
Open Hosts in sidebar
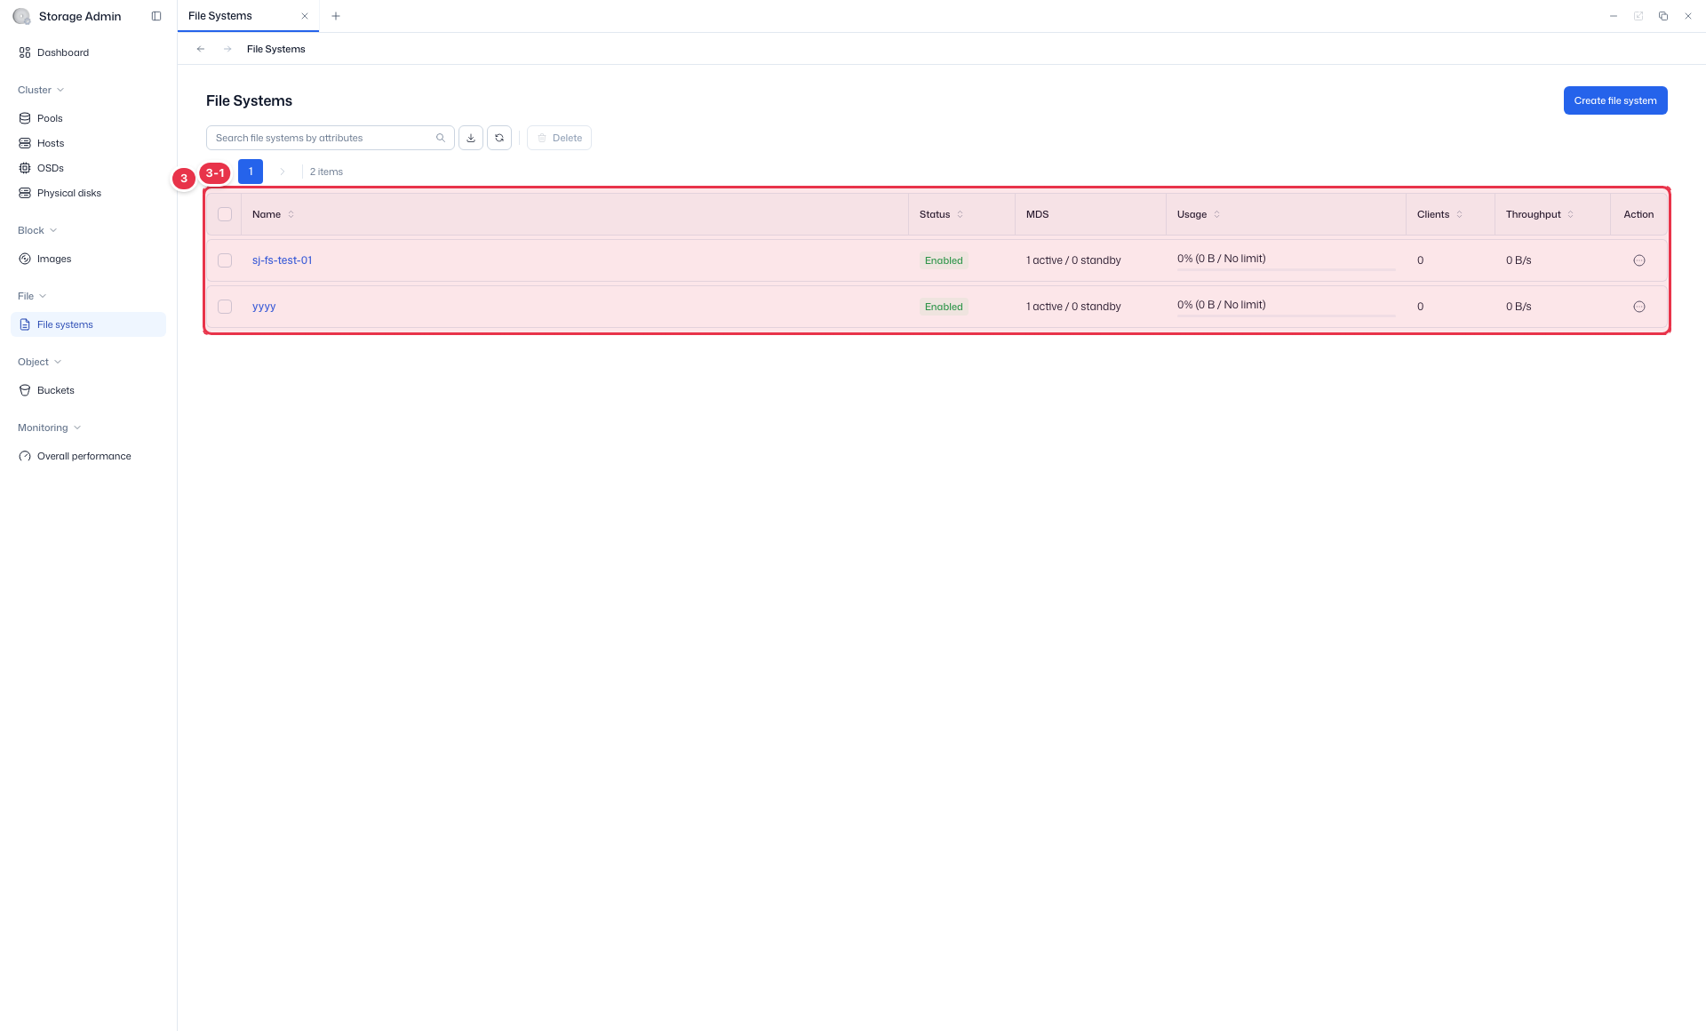click(x=88, y=143)
